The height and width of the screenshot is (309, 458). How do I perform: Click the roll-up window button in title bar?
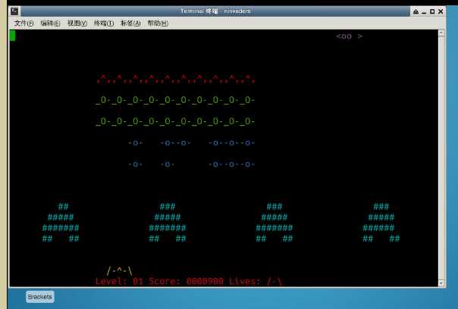point(416,11)
